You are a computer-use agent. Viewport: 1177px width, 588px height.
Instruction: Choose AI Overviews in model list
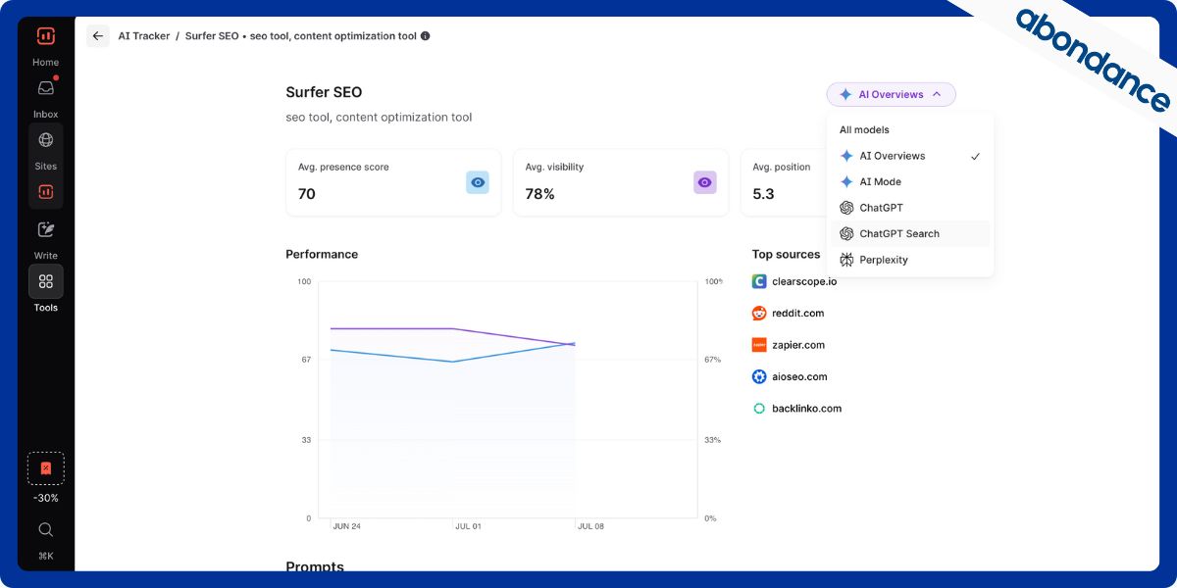[910, 156]
